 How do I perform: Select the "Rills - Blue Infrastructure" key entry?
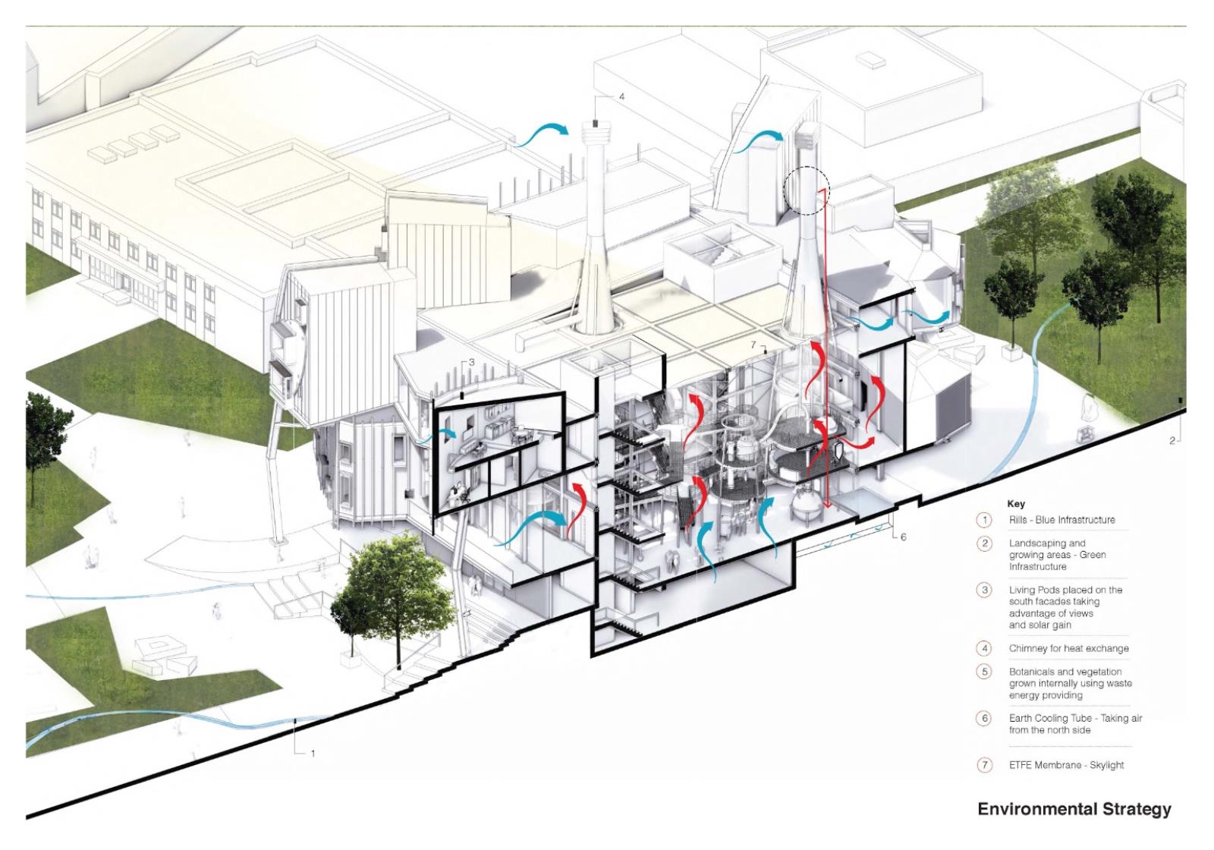[x=1061, y=520]
